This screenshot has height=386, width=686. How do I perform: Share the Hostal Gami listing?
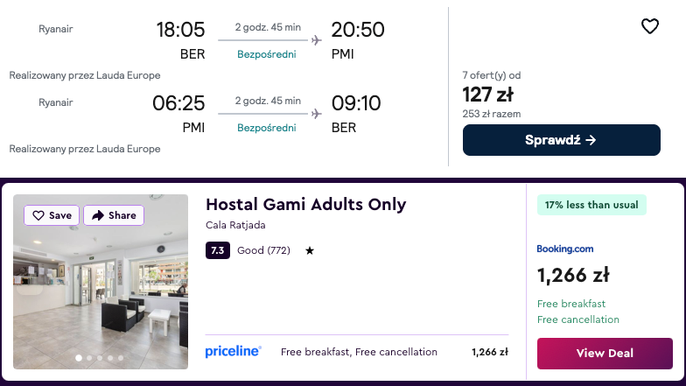[x=114, y=215]
